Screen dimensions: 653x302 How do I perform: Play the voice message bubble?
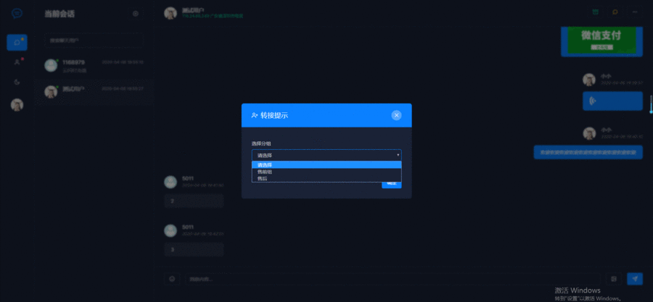pyautogui.click(x=612, y=101)
